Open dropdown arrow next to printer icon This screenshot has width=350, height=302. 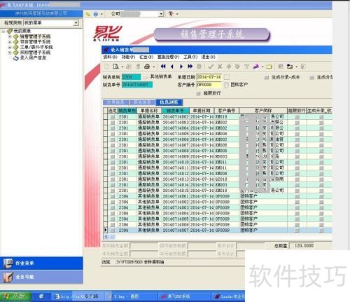click(x=154, y=67)
